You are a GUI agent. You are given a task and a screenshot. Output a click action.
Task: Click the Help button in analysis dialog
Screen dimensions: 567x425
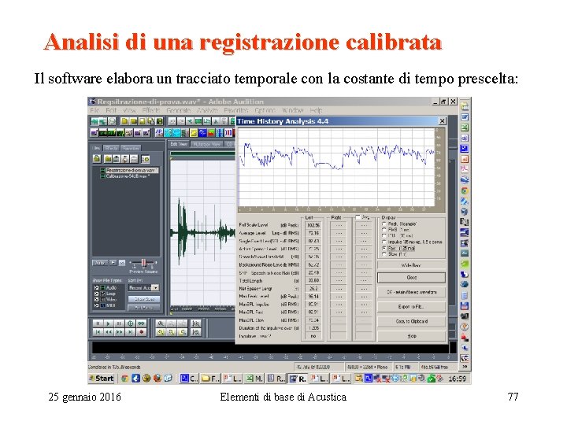coord(411,336)
